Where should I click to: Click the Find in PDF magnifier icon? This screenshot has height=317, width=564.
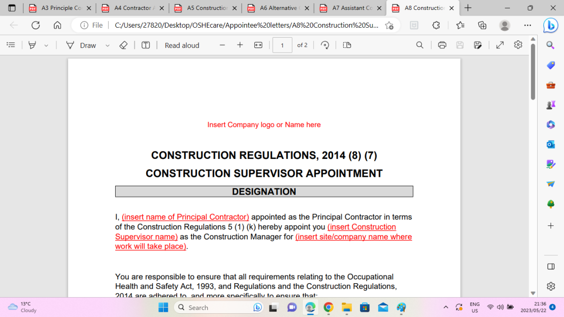420,45
